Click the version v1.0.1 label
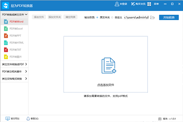Screen dimensions: 183x122 (169, 119)
